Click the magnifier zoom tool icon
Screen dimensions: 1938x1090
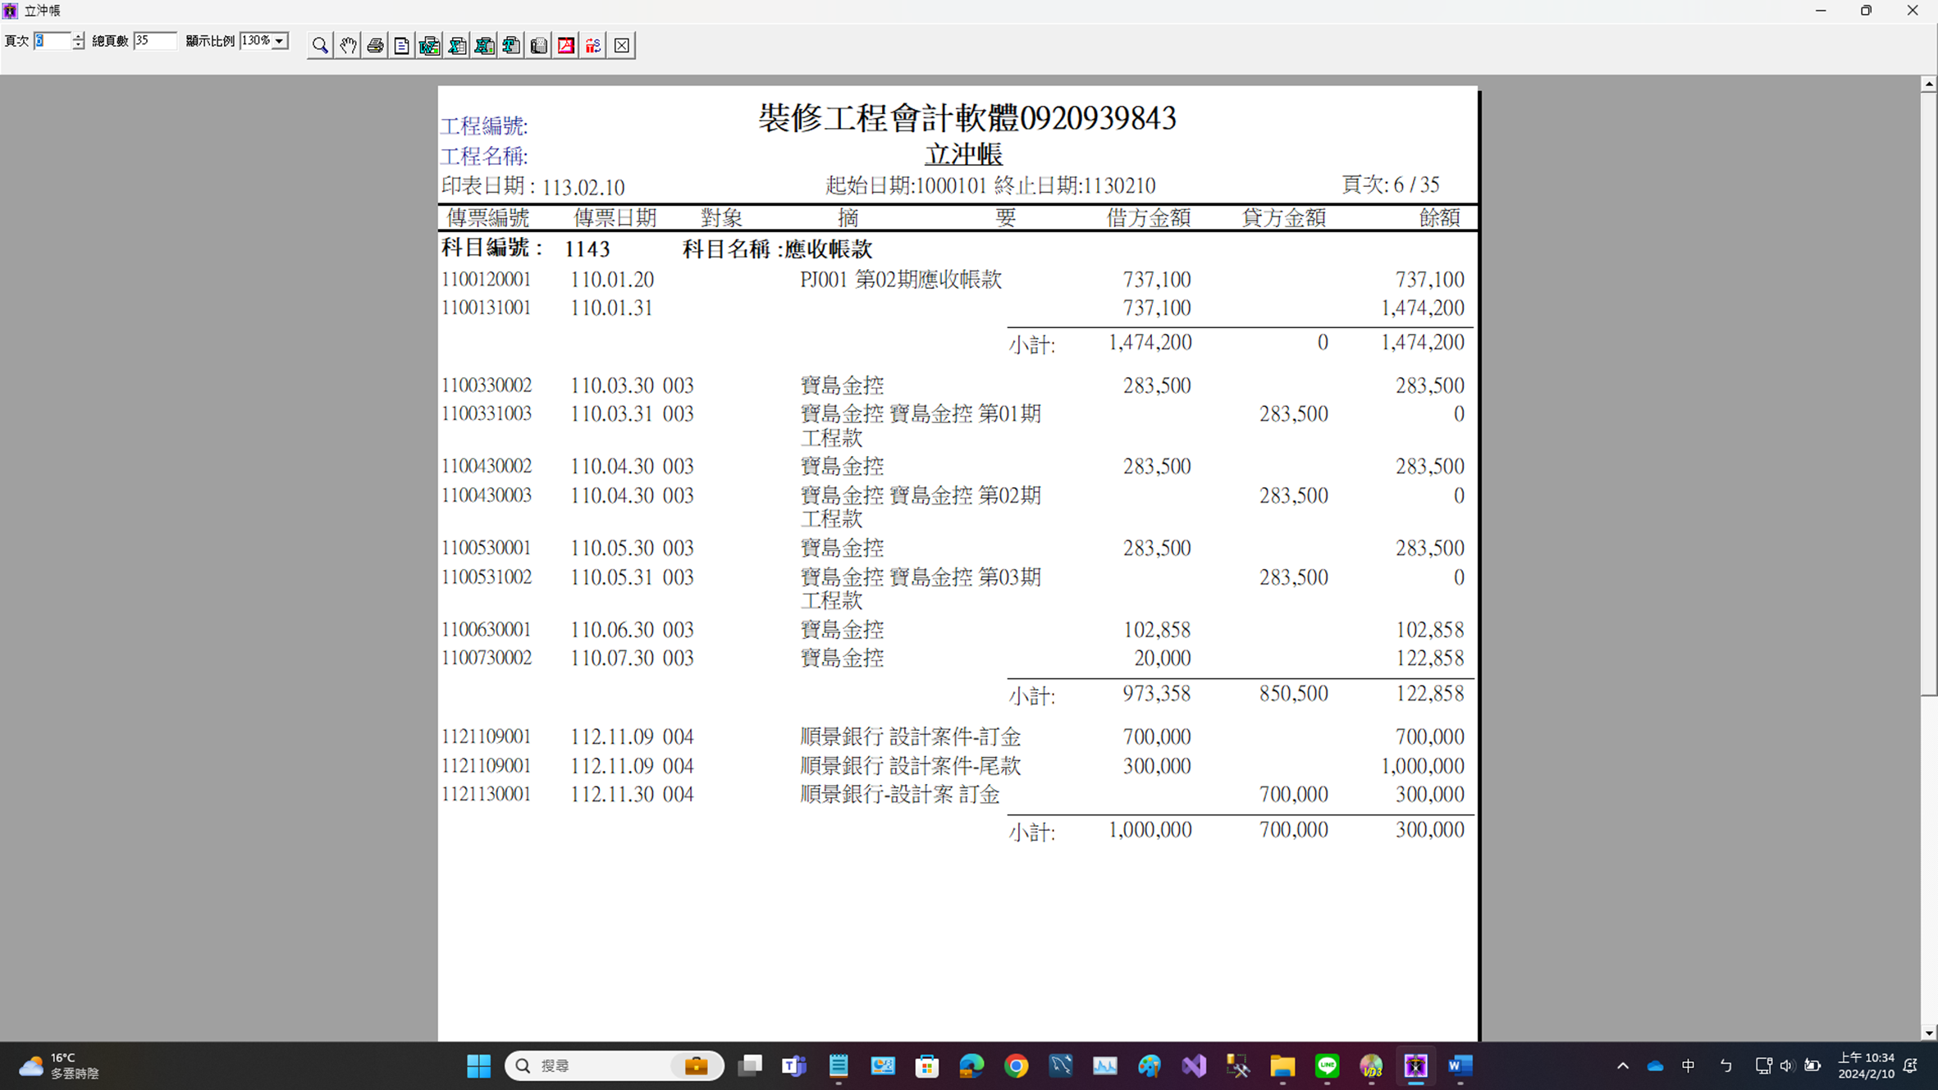click(x=320, y=46)
